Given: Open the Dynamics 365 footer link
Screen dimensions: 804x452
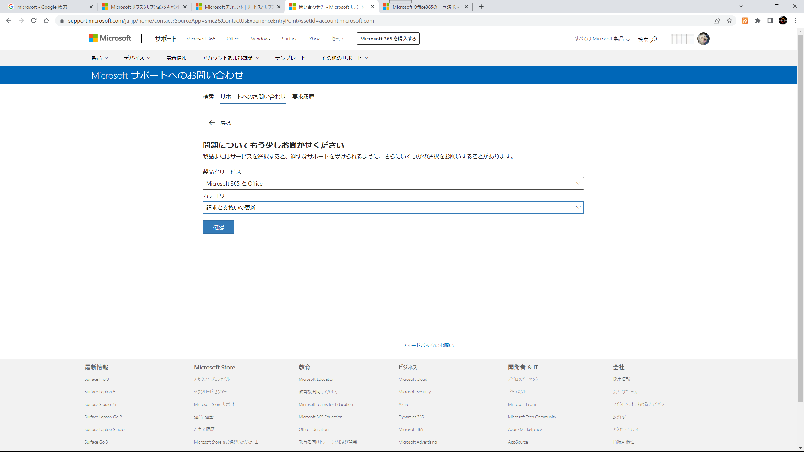Looking at the screenshot, I should tap(411, 417).
